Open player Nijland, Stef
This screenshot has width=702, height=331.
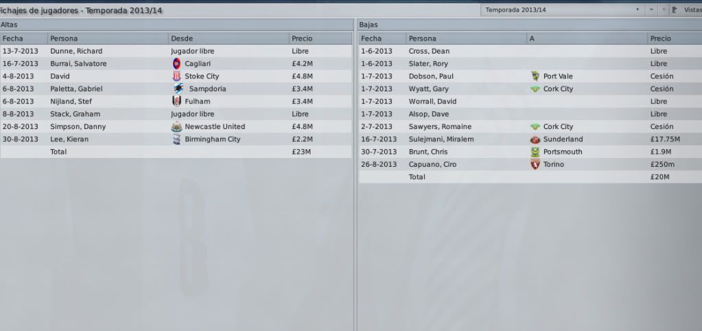pyautogui.click(x=71, y=101)
